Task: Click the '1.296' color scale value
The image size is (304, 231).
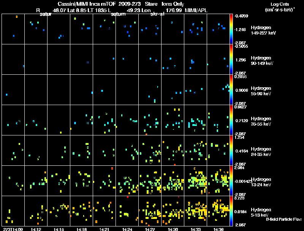Action: click(241, 60)
